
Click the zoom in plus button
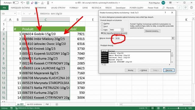point(186,108)
